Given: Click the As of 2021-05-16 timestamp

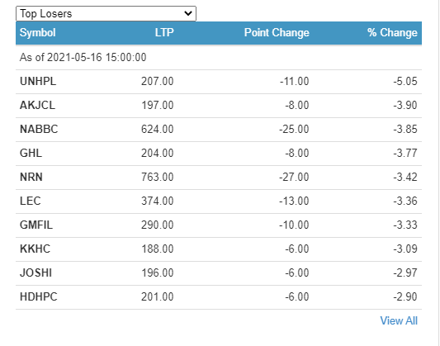Looking at the screenshot, I should 83,57.
